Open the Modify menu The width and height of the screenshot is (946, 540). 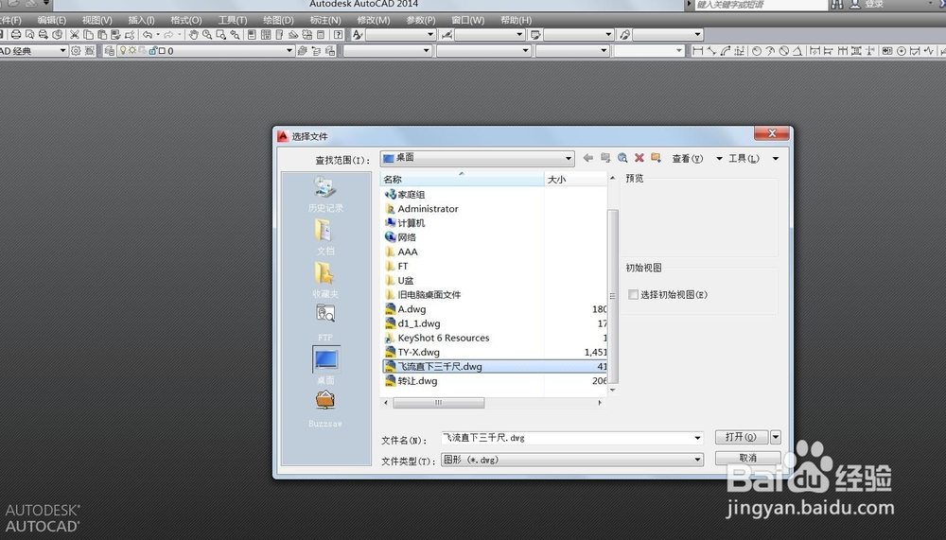[x=374, y=20]
